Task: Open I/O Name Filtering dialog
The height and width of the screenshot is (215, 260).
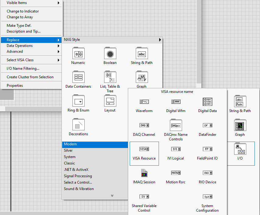Action: 31,68
